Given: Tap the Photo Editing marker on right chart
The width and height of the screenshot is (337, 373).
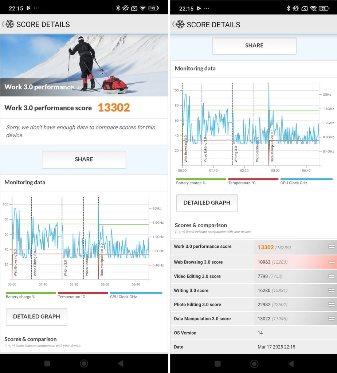Looking at the screenshot, I should (x=257, y=150).
